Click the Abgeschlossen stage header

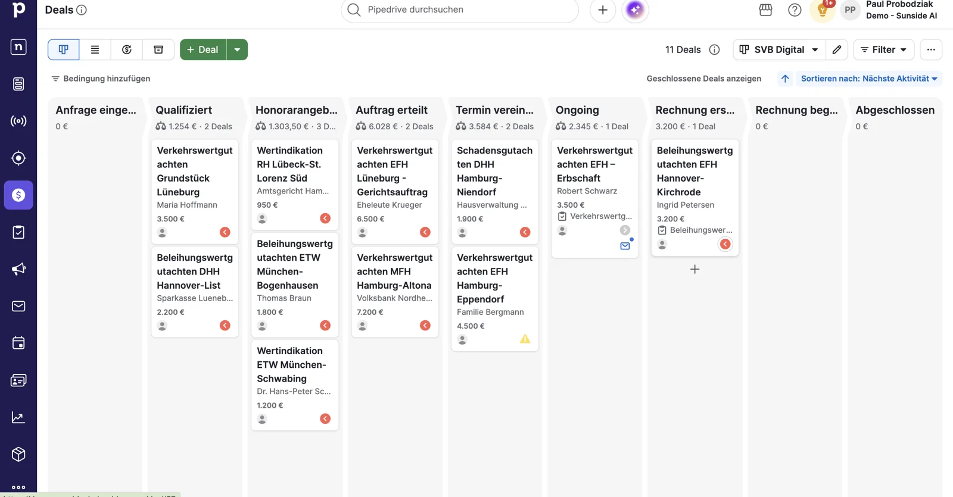(x=895, y=110)
